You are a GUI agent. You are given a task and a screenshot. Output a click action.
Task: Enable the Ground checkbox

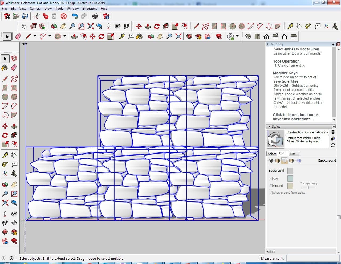coord(271,186)
